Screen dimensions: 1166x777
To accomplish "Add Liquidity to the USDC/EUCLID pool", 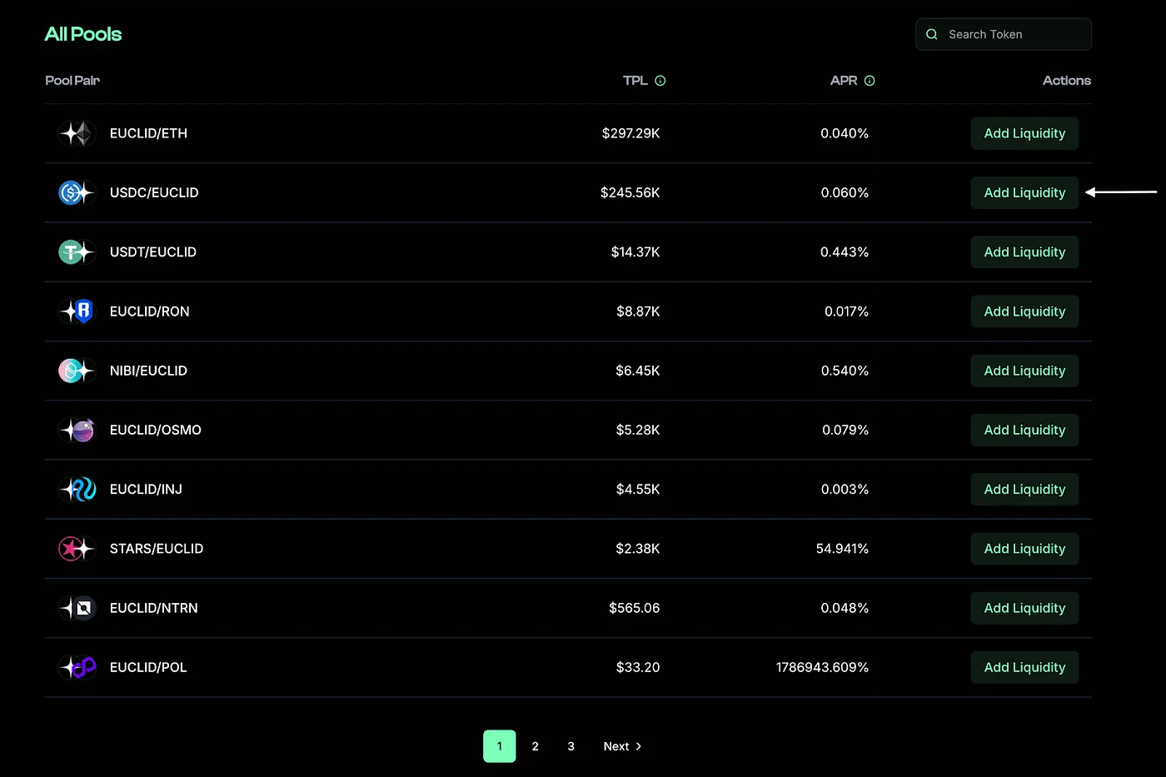I will pyautogui.click(x=1024, y=192).
